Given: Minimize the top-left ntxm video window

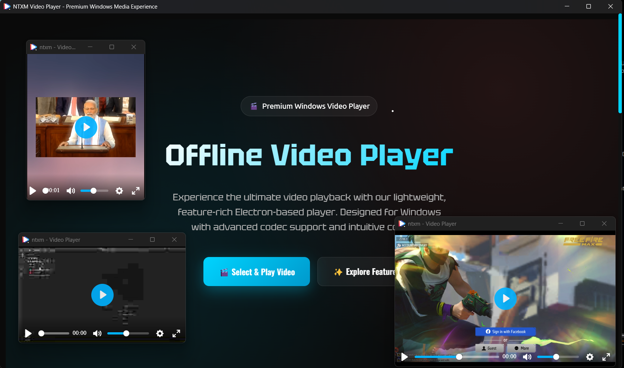Looking at the screenshot, I should [x=90, y=47].
